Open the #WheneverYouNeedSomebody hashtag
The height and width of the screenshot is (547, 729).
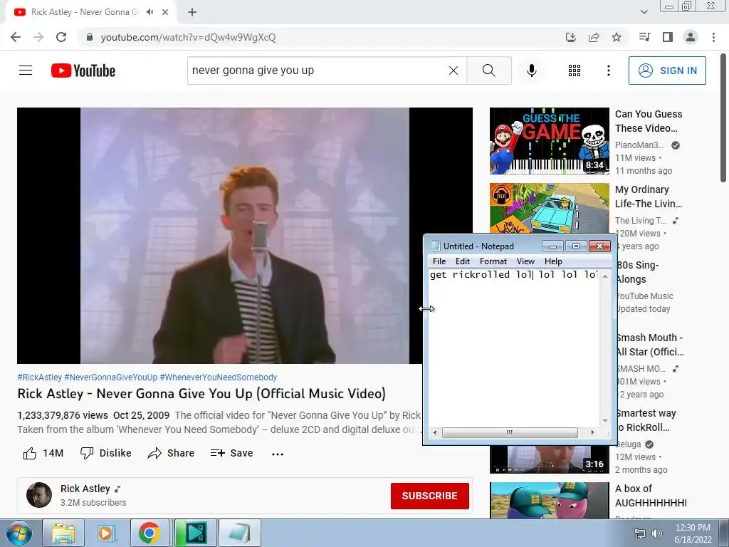tap(219, 377)
